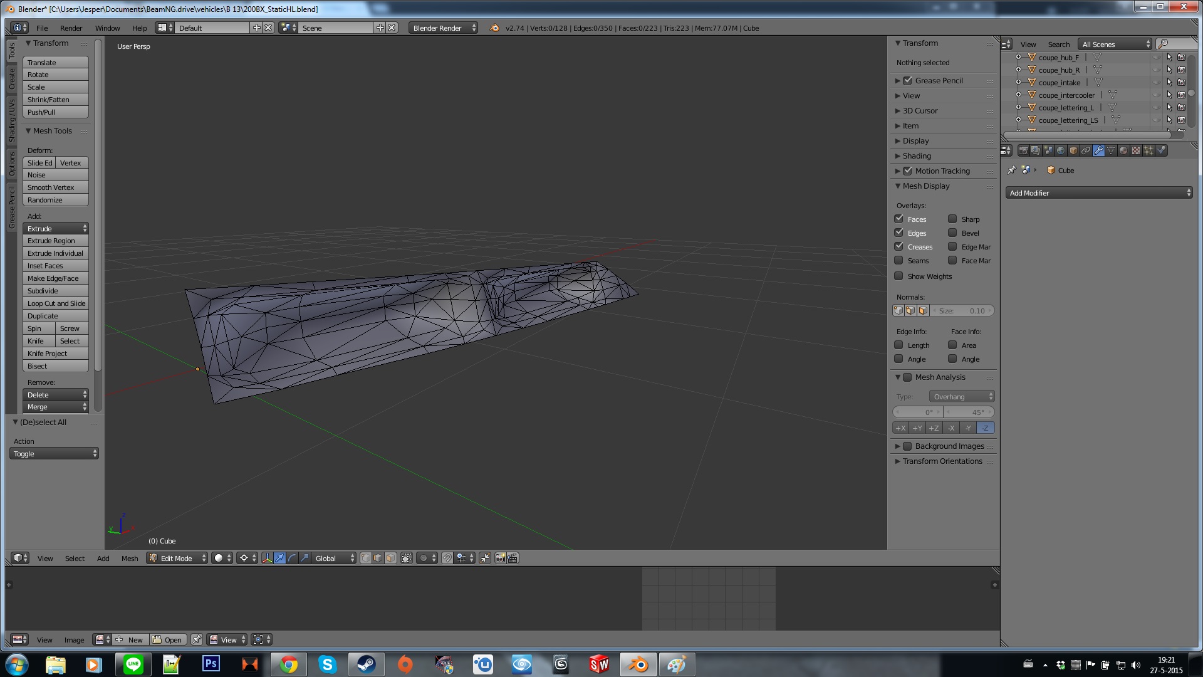Viewport: 1203px width, 677px height.
Task: Open the Add Modifier dropdown
Action: 1099,193
